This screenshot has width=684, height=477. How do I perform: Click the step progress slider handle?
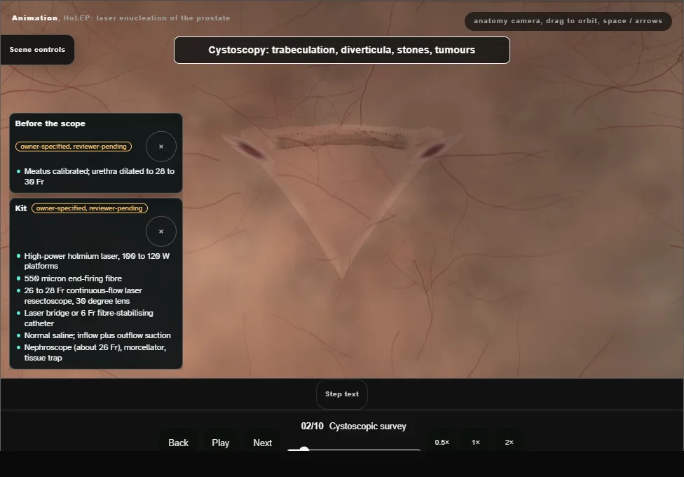point(304,450)
